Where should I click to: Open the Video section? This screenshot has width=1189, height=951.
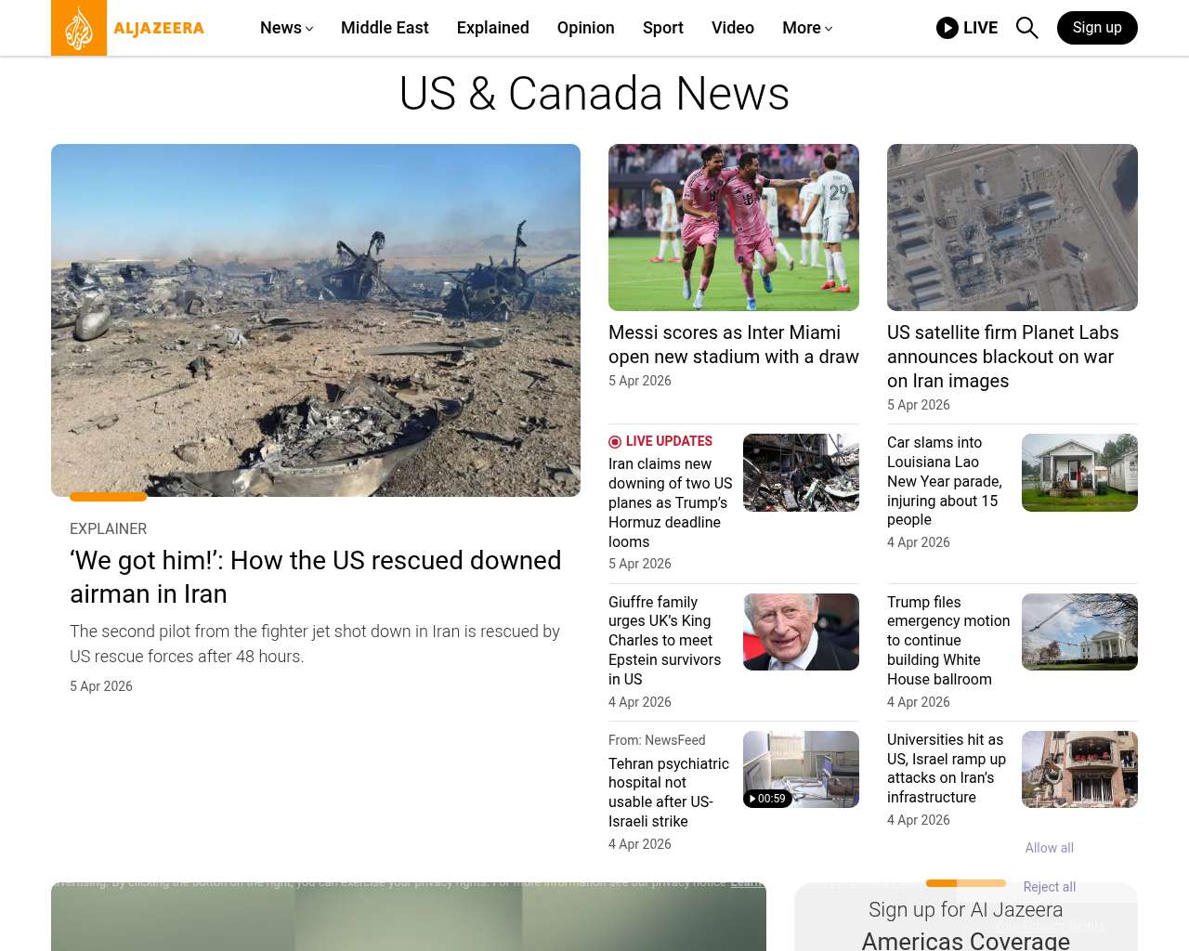pyautogui.click(x=733, y=28)
